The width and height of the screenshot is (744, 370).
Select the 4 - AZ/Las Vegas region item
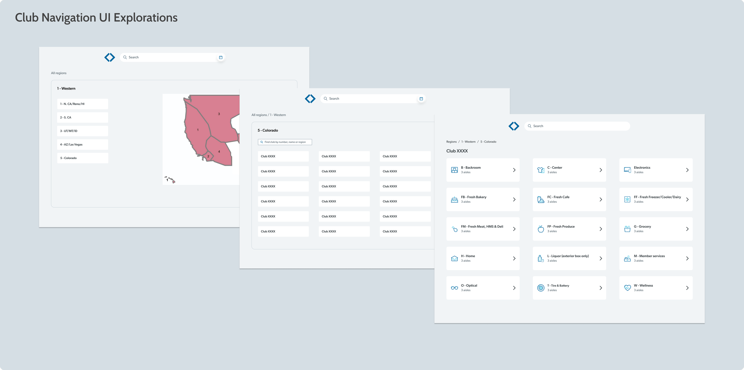pyautogui.click(x=82, y=144)
